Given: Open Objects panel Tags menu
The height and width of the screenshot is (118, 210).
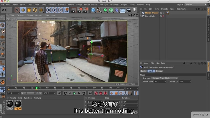Looking at the screenshot, I should coord(172,9).
